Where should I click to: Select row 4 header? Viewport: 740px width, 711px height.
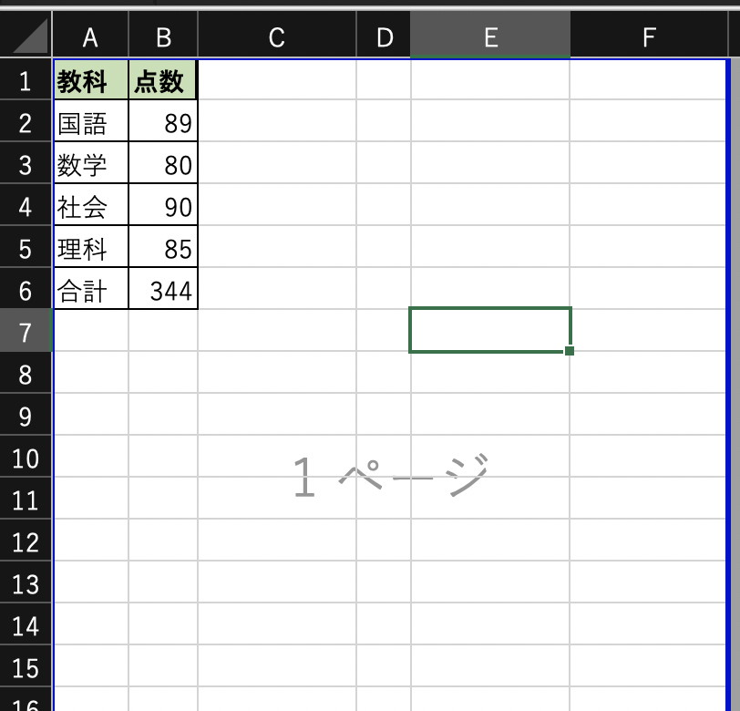[26, 205]
